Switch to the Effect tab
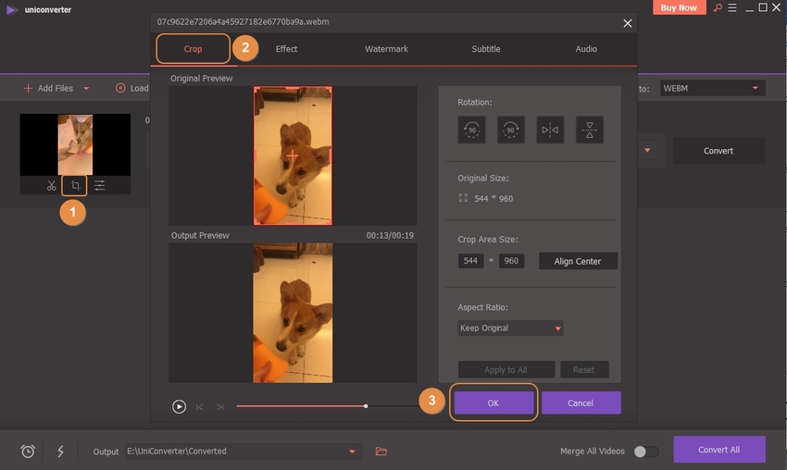The image size is (787, 470). [x=286, y=49]
